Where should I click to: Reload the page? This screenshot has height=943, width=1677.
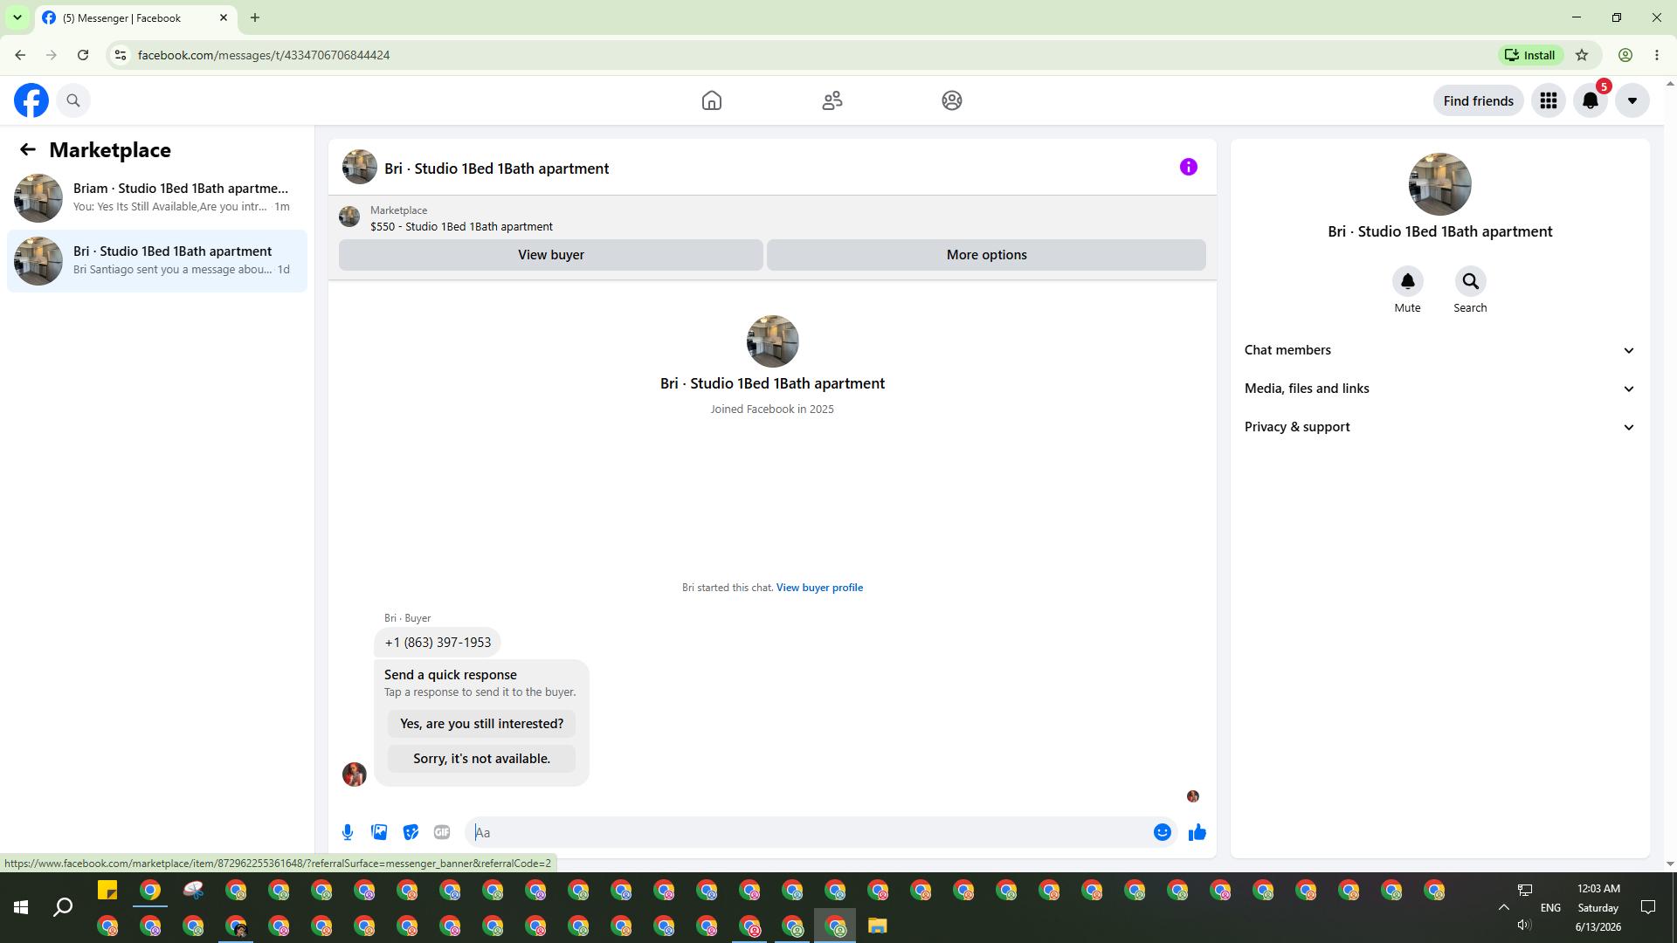[83, 55]
